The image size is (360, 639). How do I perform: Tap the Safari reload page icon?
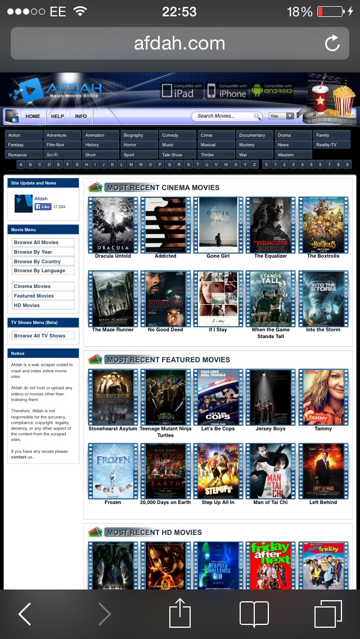tap(332, 43)
